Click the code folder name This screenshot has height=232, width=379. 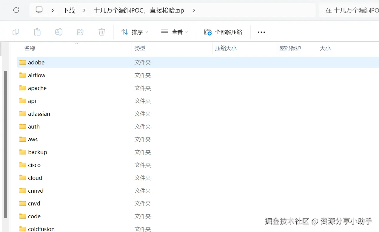pyautogui.click(x=34, y=216)
